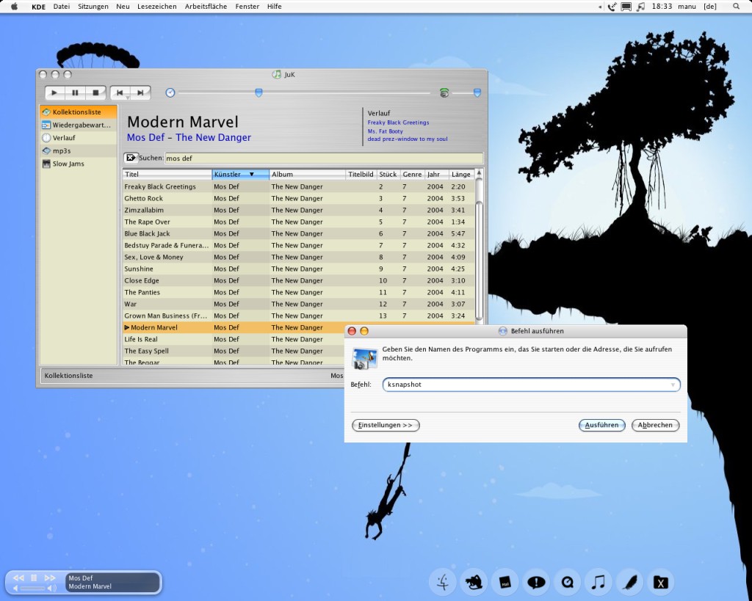Image resolution: width=752 pixels, height=601 pixels.
Task: Click the display tray icon in menu bar
Action: click(x=626, y=7)
